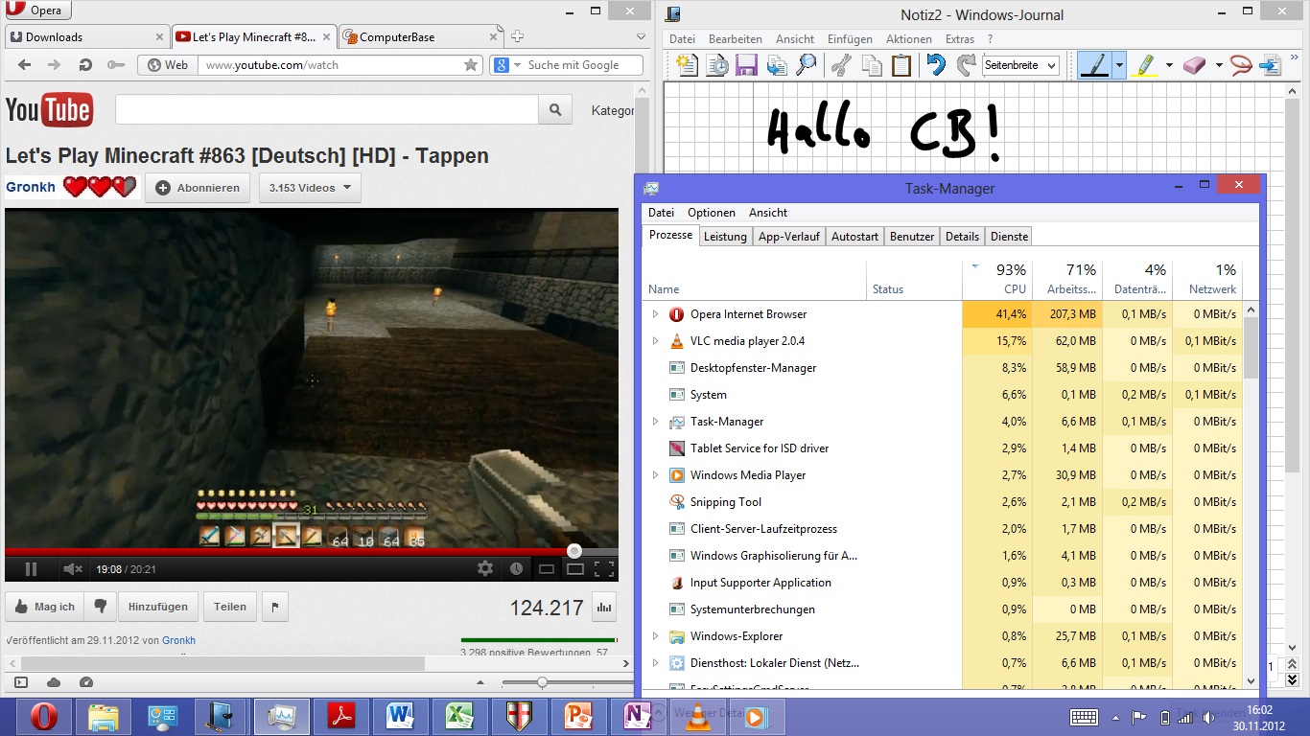Click the Opera password wand key icon
The height and width of the screenshot is (736, 1310).
click(x=115, y=65)
